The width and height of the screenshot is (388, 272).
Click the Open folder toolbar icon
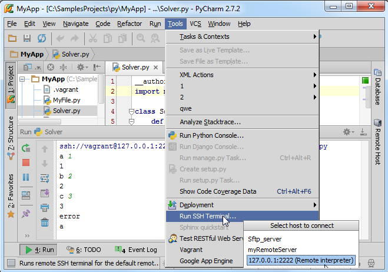click(12, 38)
